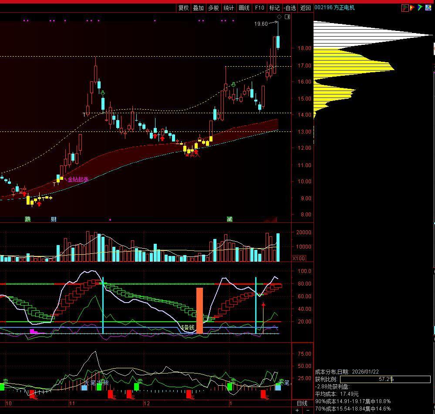Click month 11 on the time axis
The height and width of the screenshot is (414, 435).
coord(72,403)
